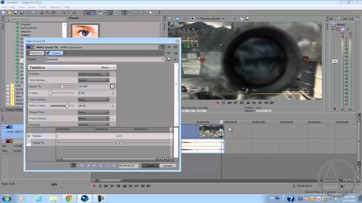Select the Soft Contrast plug-in

[x=29, y=28]
